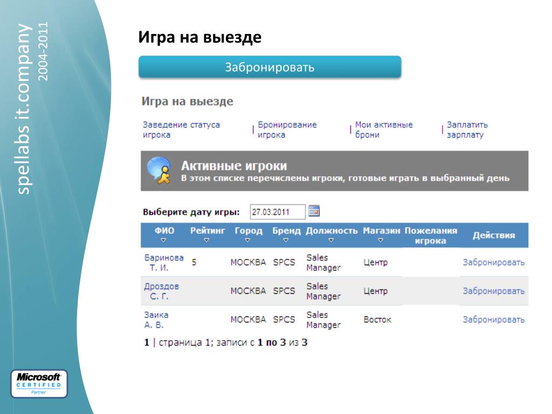Image resolution: width=552 pixels, height=414 pixels.
Task: Click the Бренд column header
Action: tap(286, 231)
